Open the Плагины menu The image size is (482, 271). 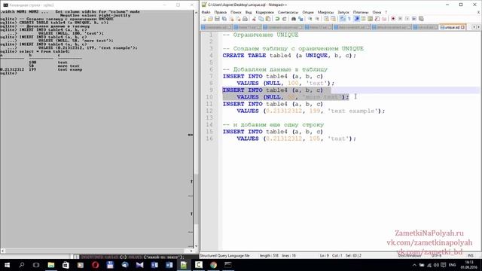tap(360, 12)
